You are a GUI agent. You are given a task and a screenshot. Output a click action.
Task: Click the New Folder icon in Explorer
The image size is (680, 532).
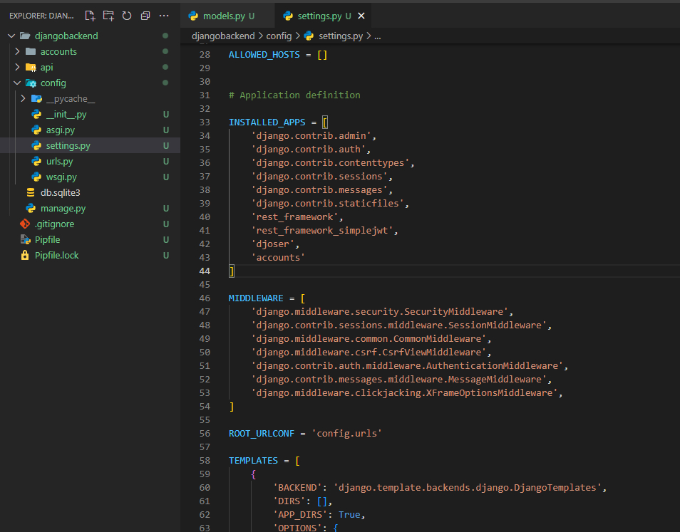coord(108,16)
